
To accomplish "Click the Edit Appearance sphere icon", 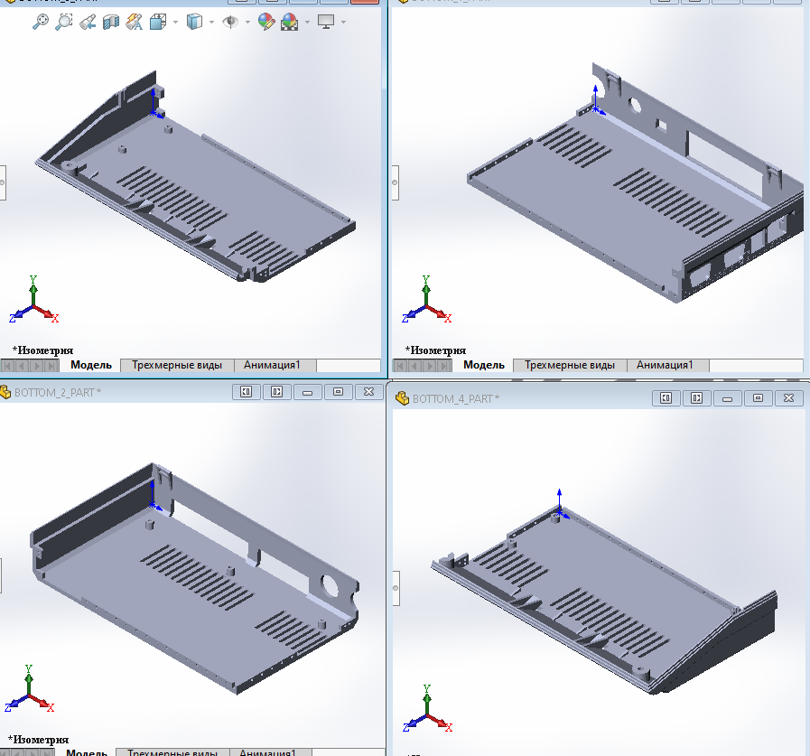I will click(x=266, y=23).
